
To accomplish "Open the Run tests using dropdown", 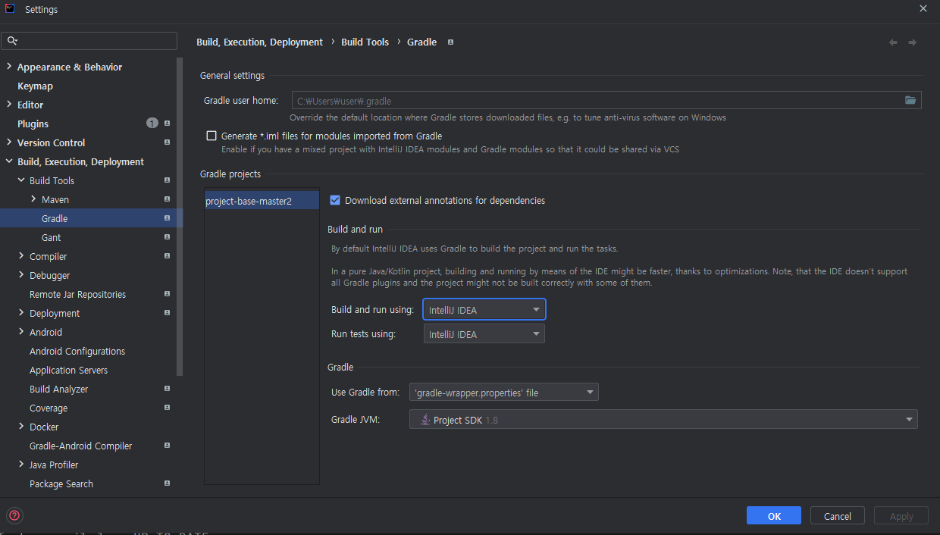I will point(484,334).
